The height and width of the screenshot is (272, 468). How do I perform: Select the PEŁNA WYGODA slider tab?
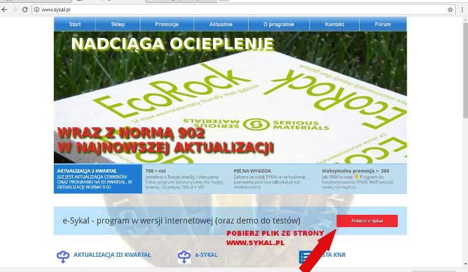coord(274,179)
